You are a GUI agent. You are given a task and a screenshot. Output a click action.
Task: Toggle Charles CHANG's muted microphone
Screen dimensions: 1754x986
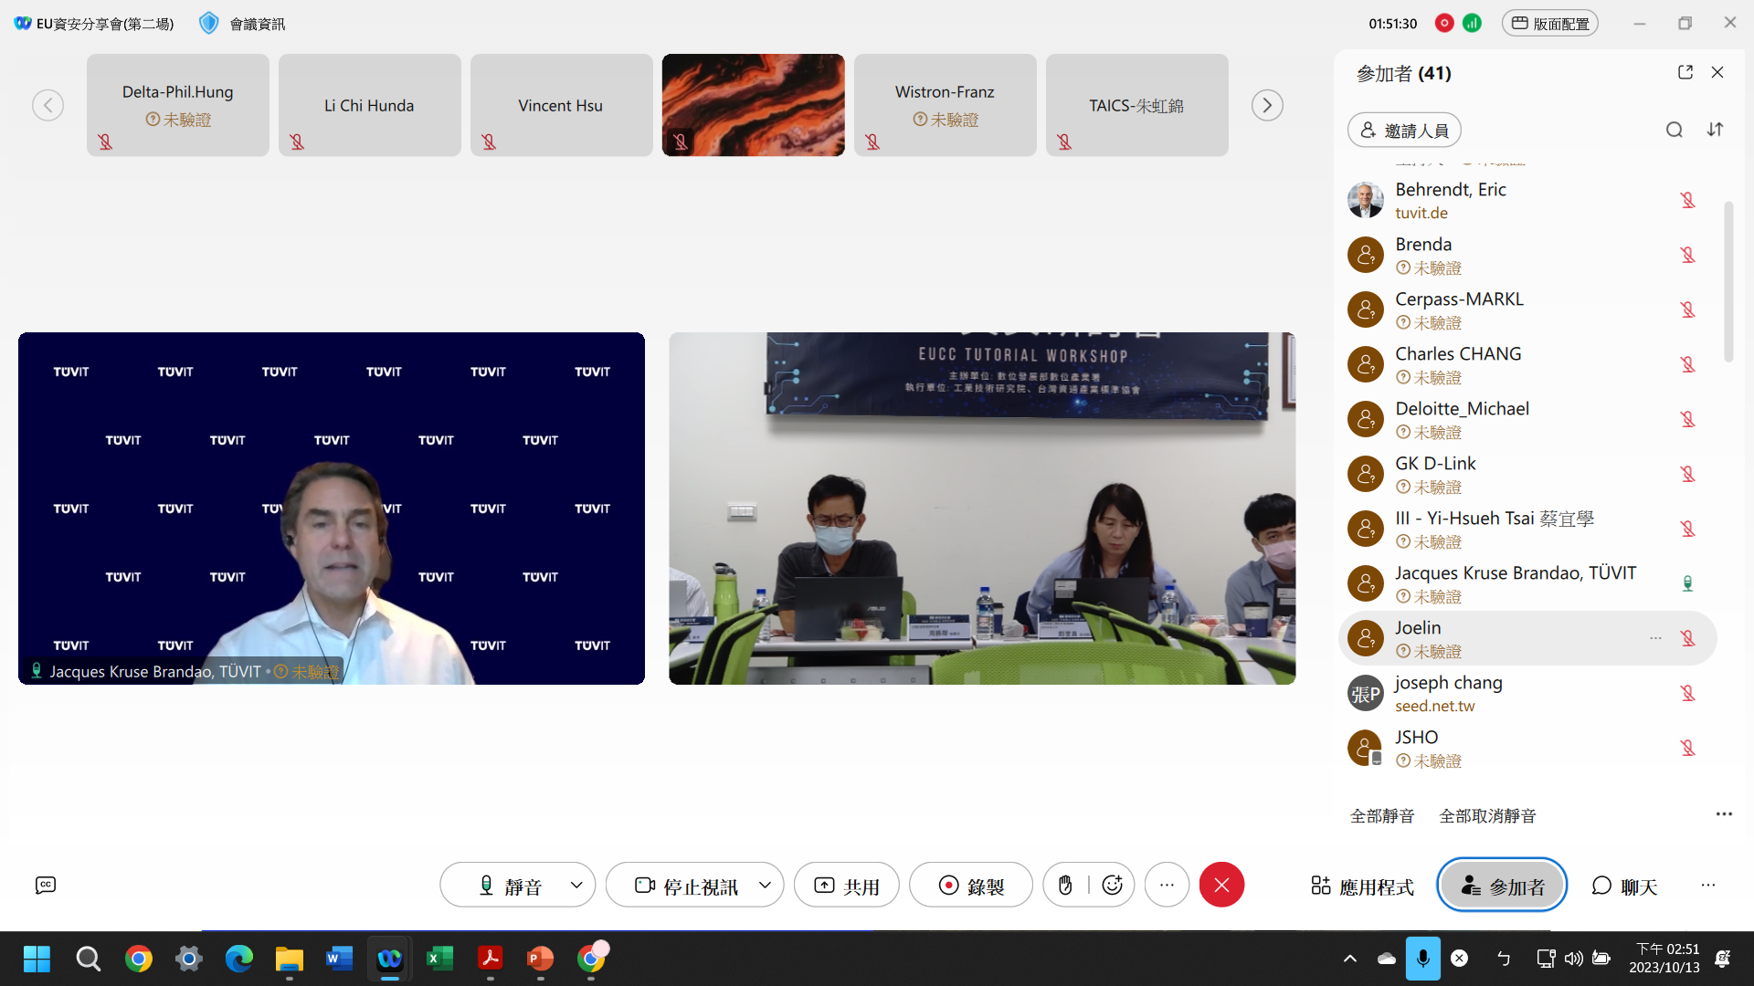[x=1687, y=364]
